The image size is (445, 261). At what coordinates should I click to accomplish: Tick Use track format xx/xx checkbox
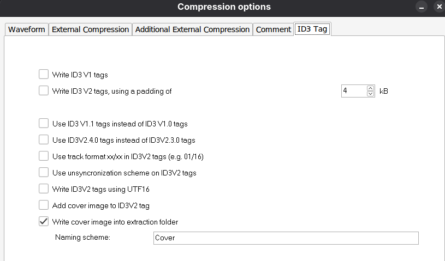coord(44,156)
